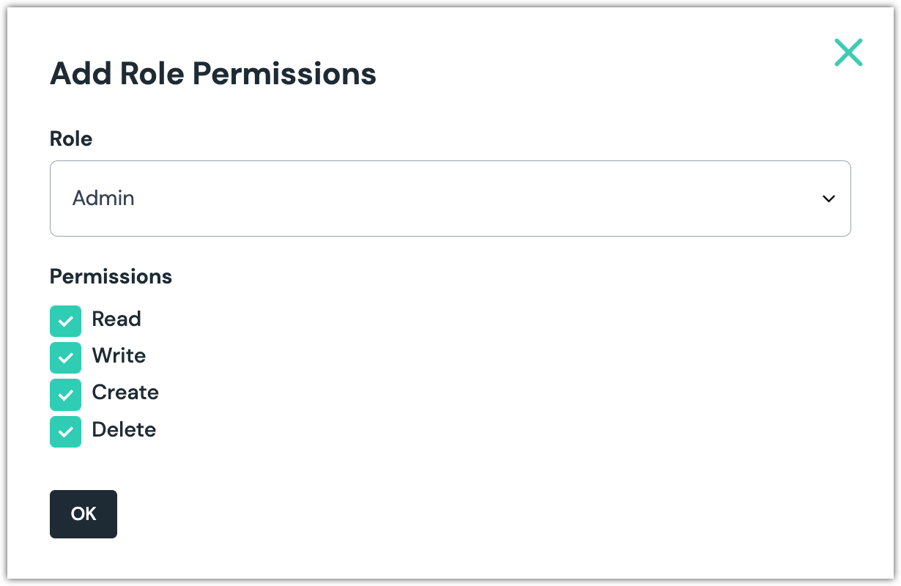Image resolution: width=901 pixels, height=586 pixels.
Task: Click the Write permission label text
Action: tap(119, 356)
